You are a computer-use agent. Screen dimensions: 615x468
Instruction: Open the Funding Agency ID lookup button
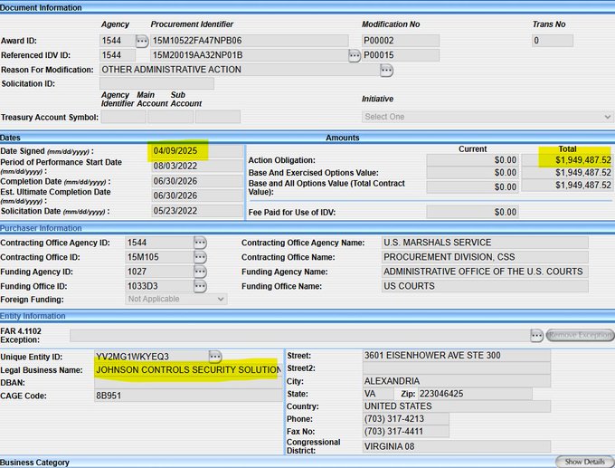(200, 272)
